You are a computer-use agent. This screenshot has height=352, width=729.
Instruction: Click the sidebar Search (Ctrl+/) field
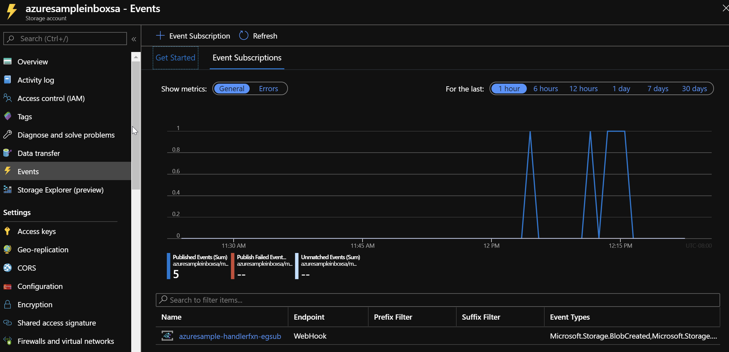[65, 39]
